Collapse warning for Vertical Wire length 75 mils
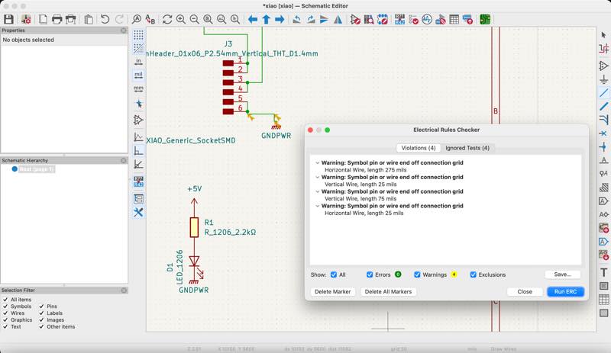Screen dimensions: 611x353 [318, 191]
